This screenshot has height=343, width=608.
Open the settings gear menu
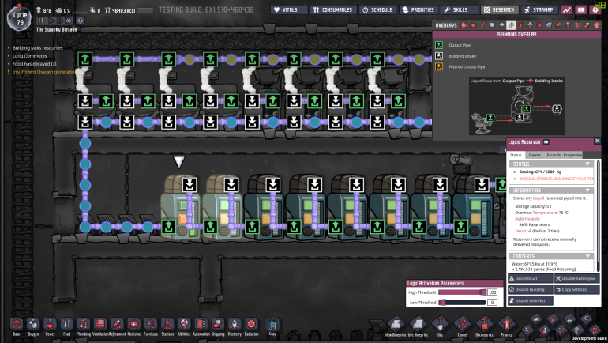pos(595,9)
